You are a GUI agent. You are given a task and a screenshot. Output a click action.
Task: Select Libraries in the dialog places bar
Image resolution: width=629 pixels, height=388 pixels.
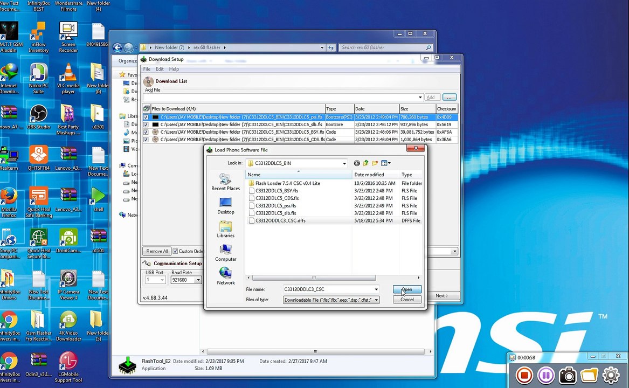[225, 230]
